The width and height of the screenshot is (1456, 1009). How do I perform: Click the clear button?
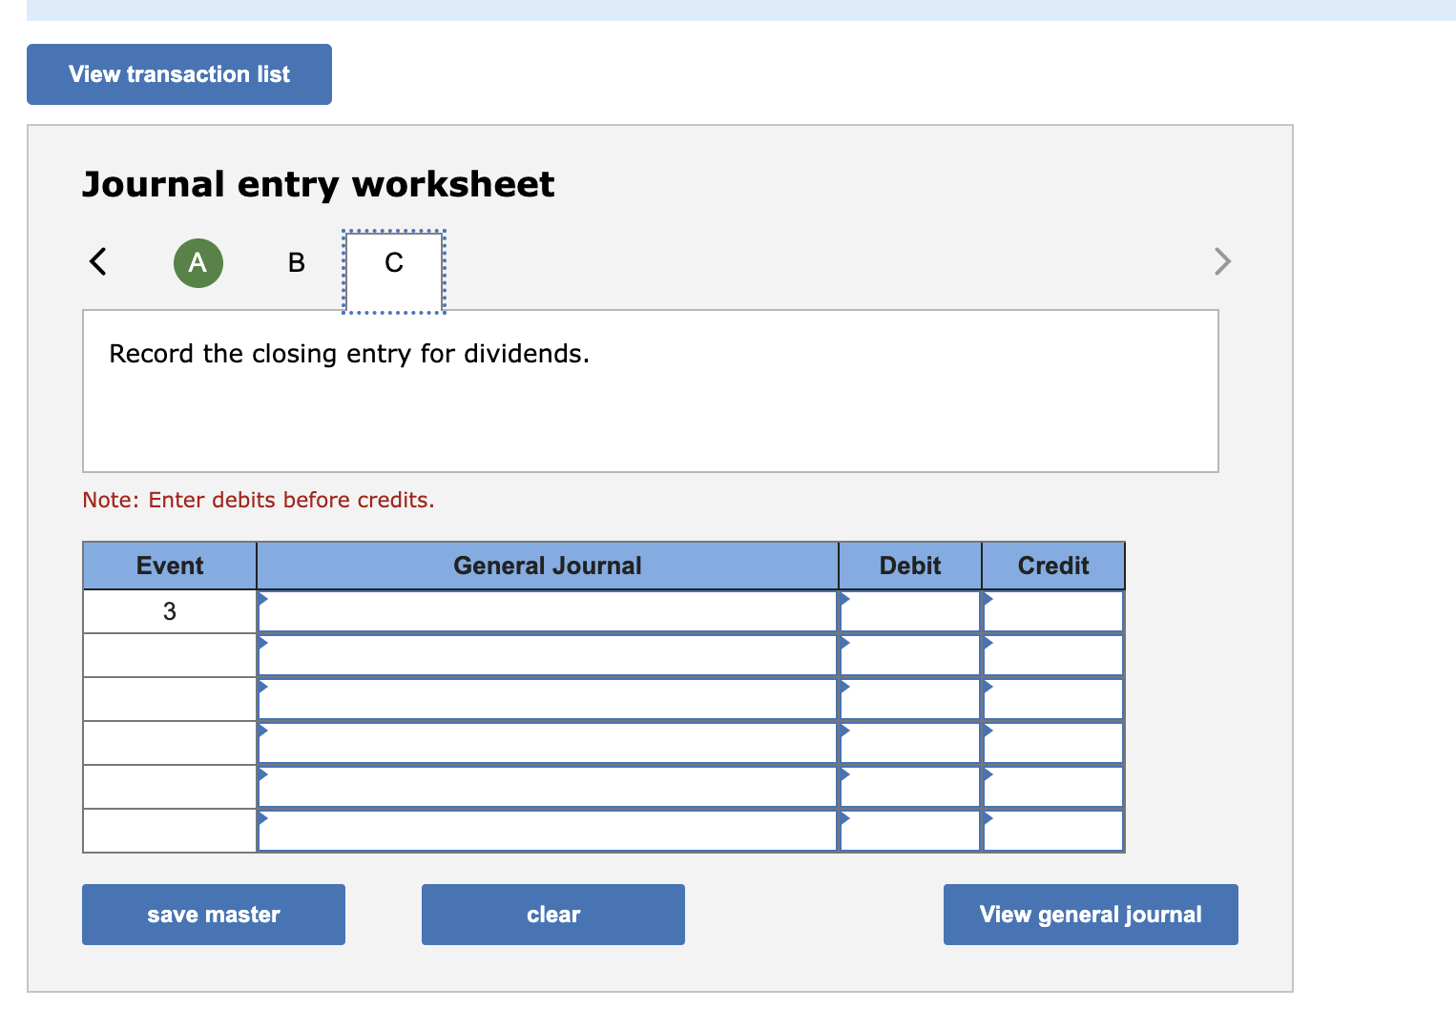(x=552, y=914)
